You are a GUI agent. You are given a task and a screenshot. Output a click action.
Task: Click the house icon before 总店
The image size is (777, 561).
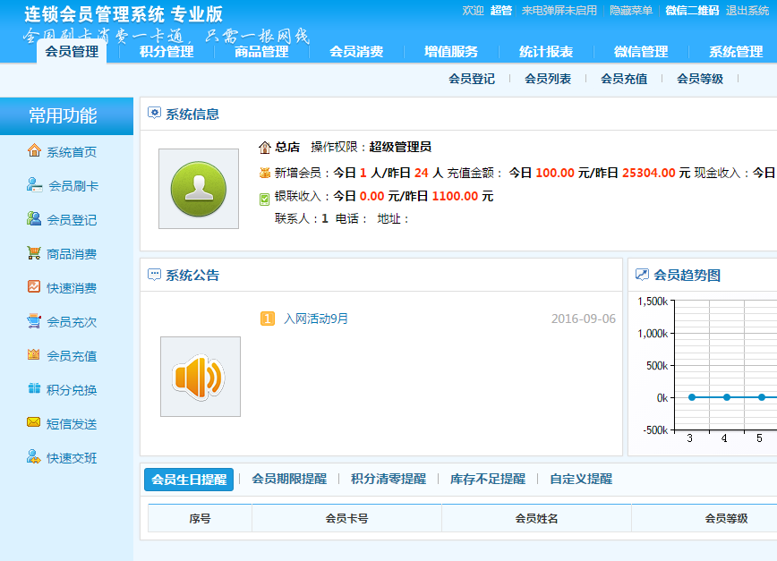tap(265, 148)
